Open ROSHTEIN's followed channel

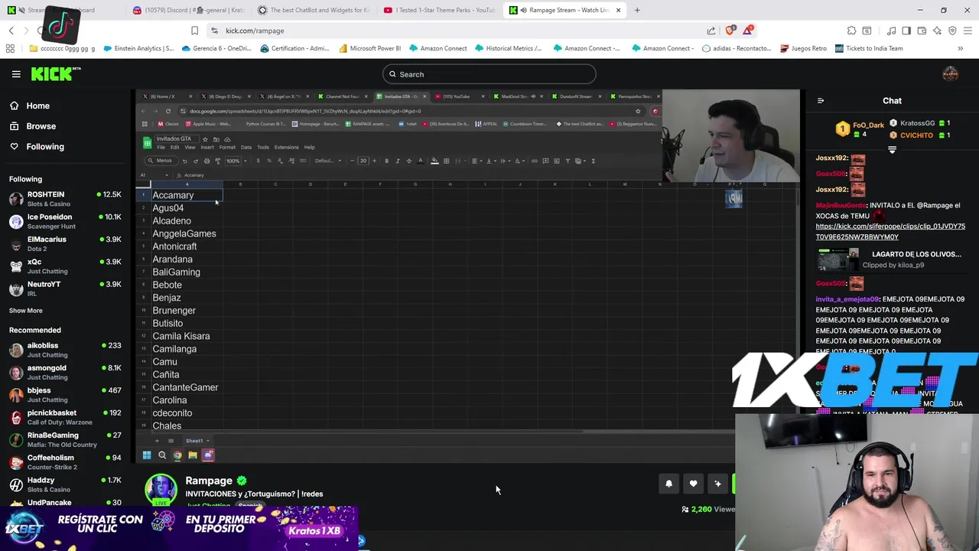click(x=66, y=199)
